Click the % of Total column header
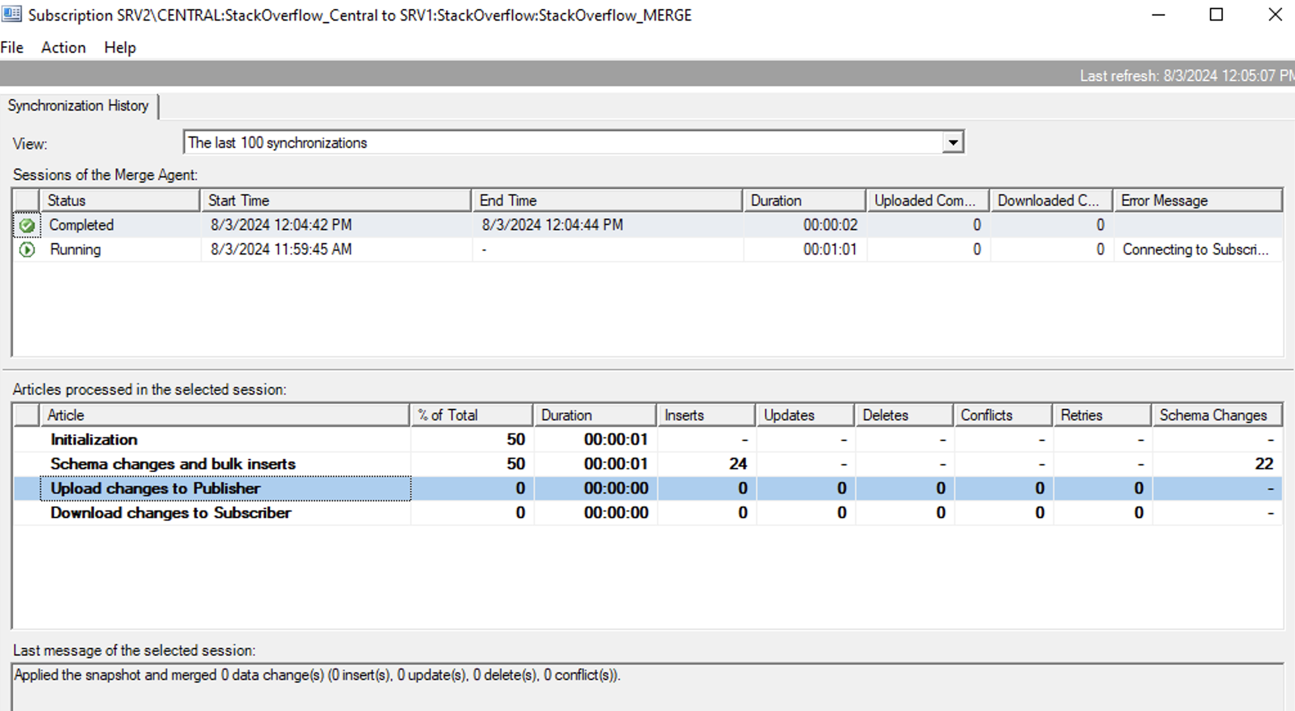The width and height of the screenshot is (1295, 711). tap(472, 415)
